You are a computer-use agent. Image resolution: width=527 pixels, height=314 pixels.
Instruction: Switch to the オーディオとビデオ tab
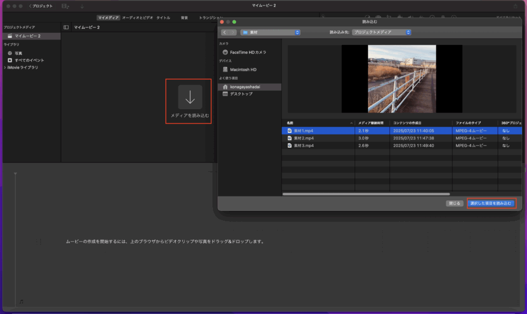(x=137, y=18)
